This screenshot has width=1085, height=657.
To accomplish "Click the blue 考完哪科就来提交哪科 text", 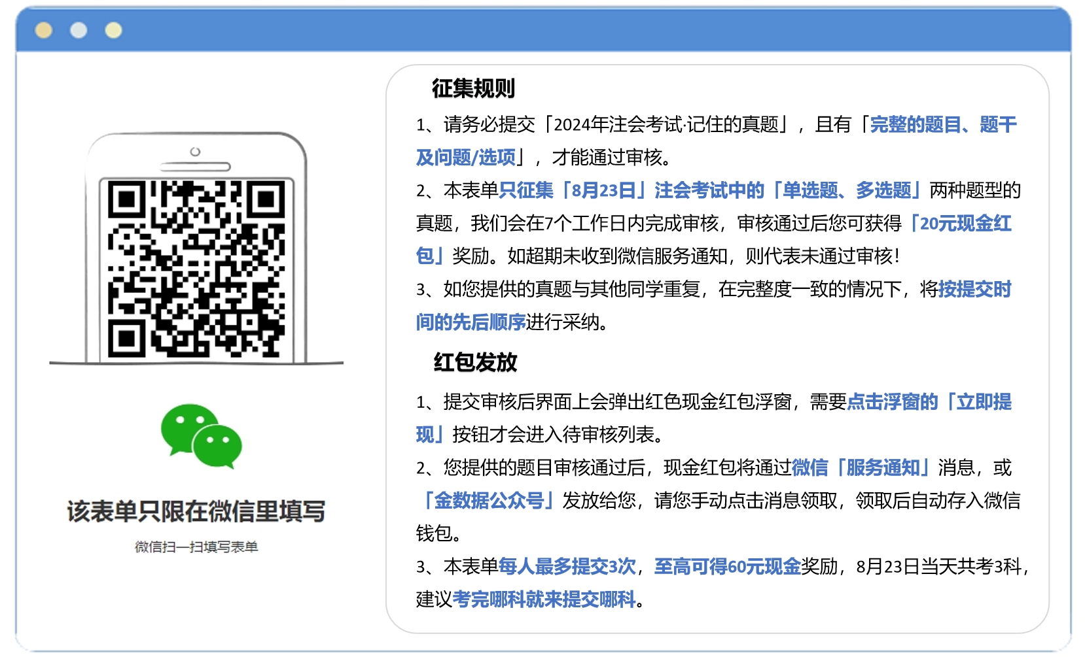I will (544, 599).
